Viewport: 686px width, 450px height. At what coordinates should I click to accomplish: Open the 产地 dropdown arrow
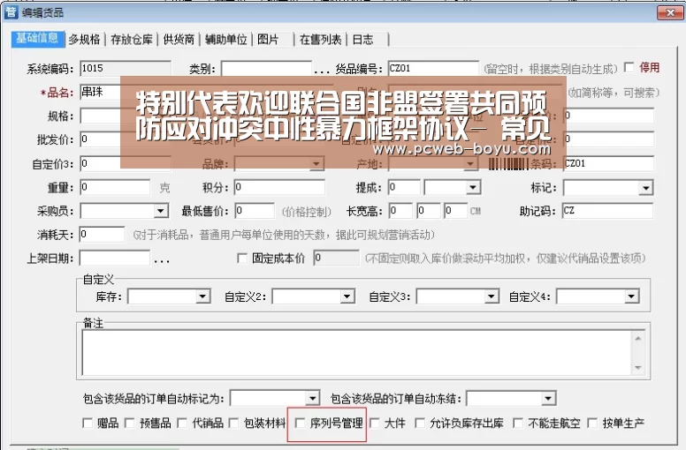click(470, 164)
